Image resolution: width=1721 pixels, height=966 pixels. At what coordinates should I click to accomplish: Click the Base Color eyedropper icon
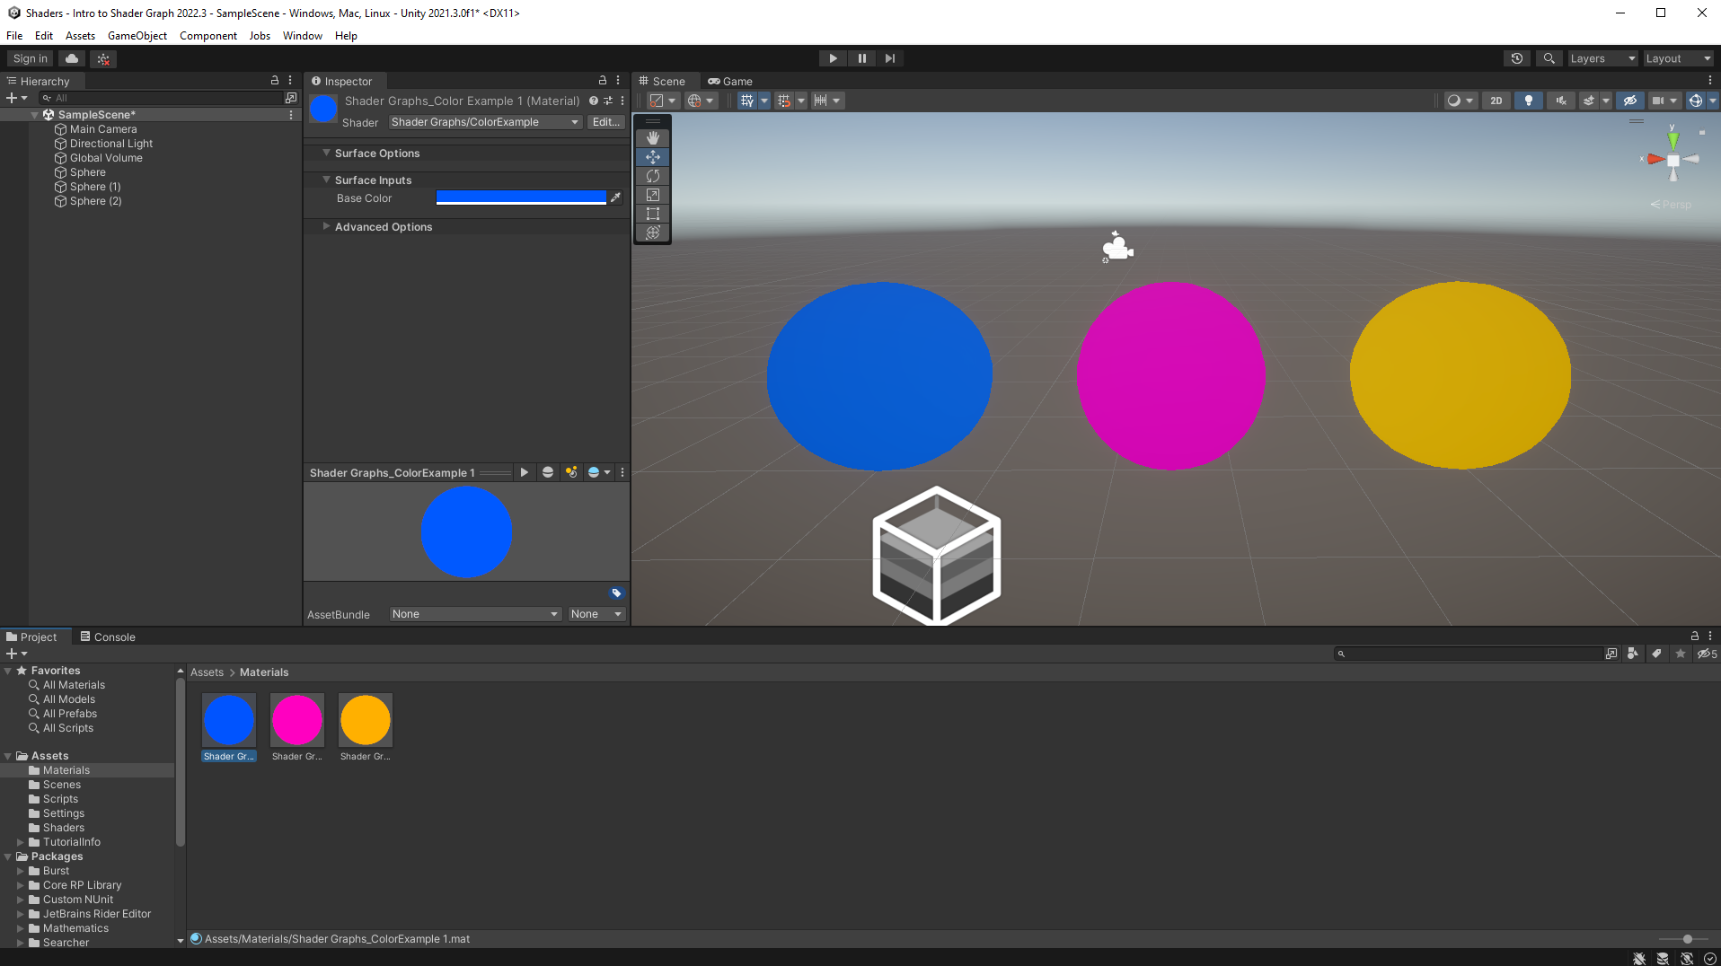coord(616,198)
